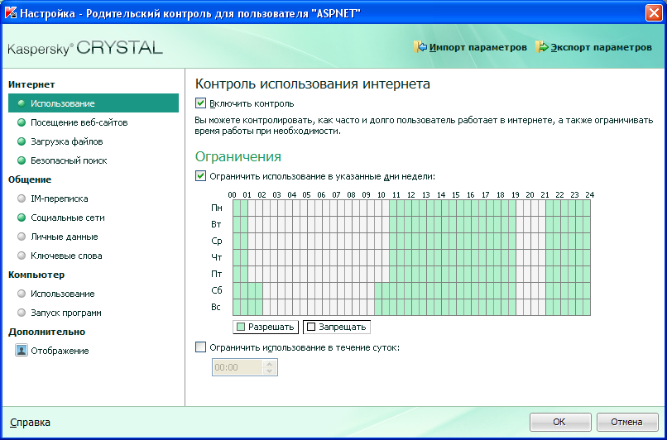
Task: Choose the Разрешать paint mode button
Action: (x=266, y=327)
